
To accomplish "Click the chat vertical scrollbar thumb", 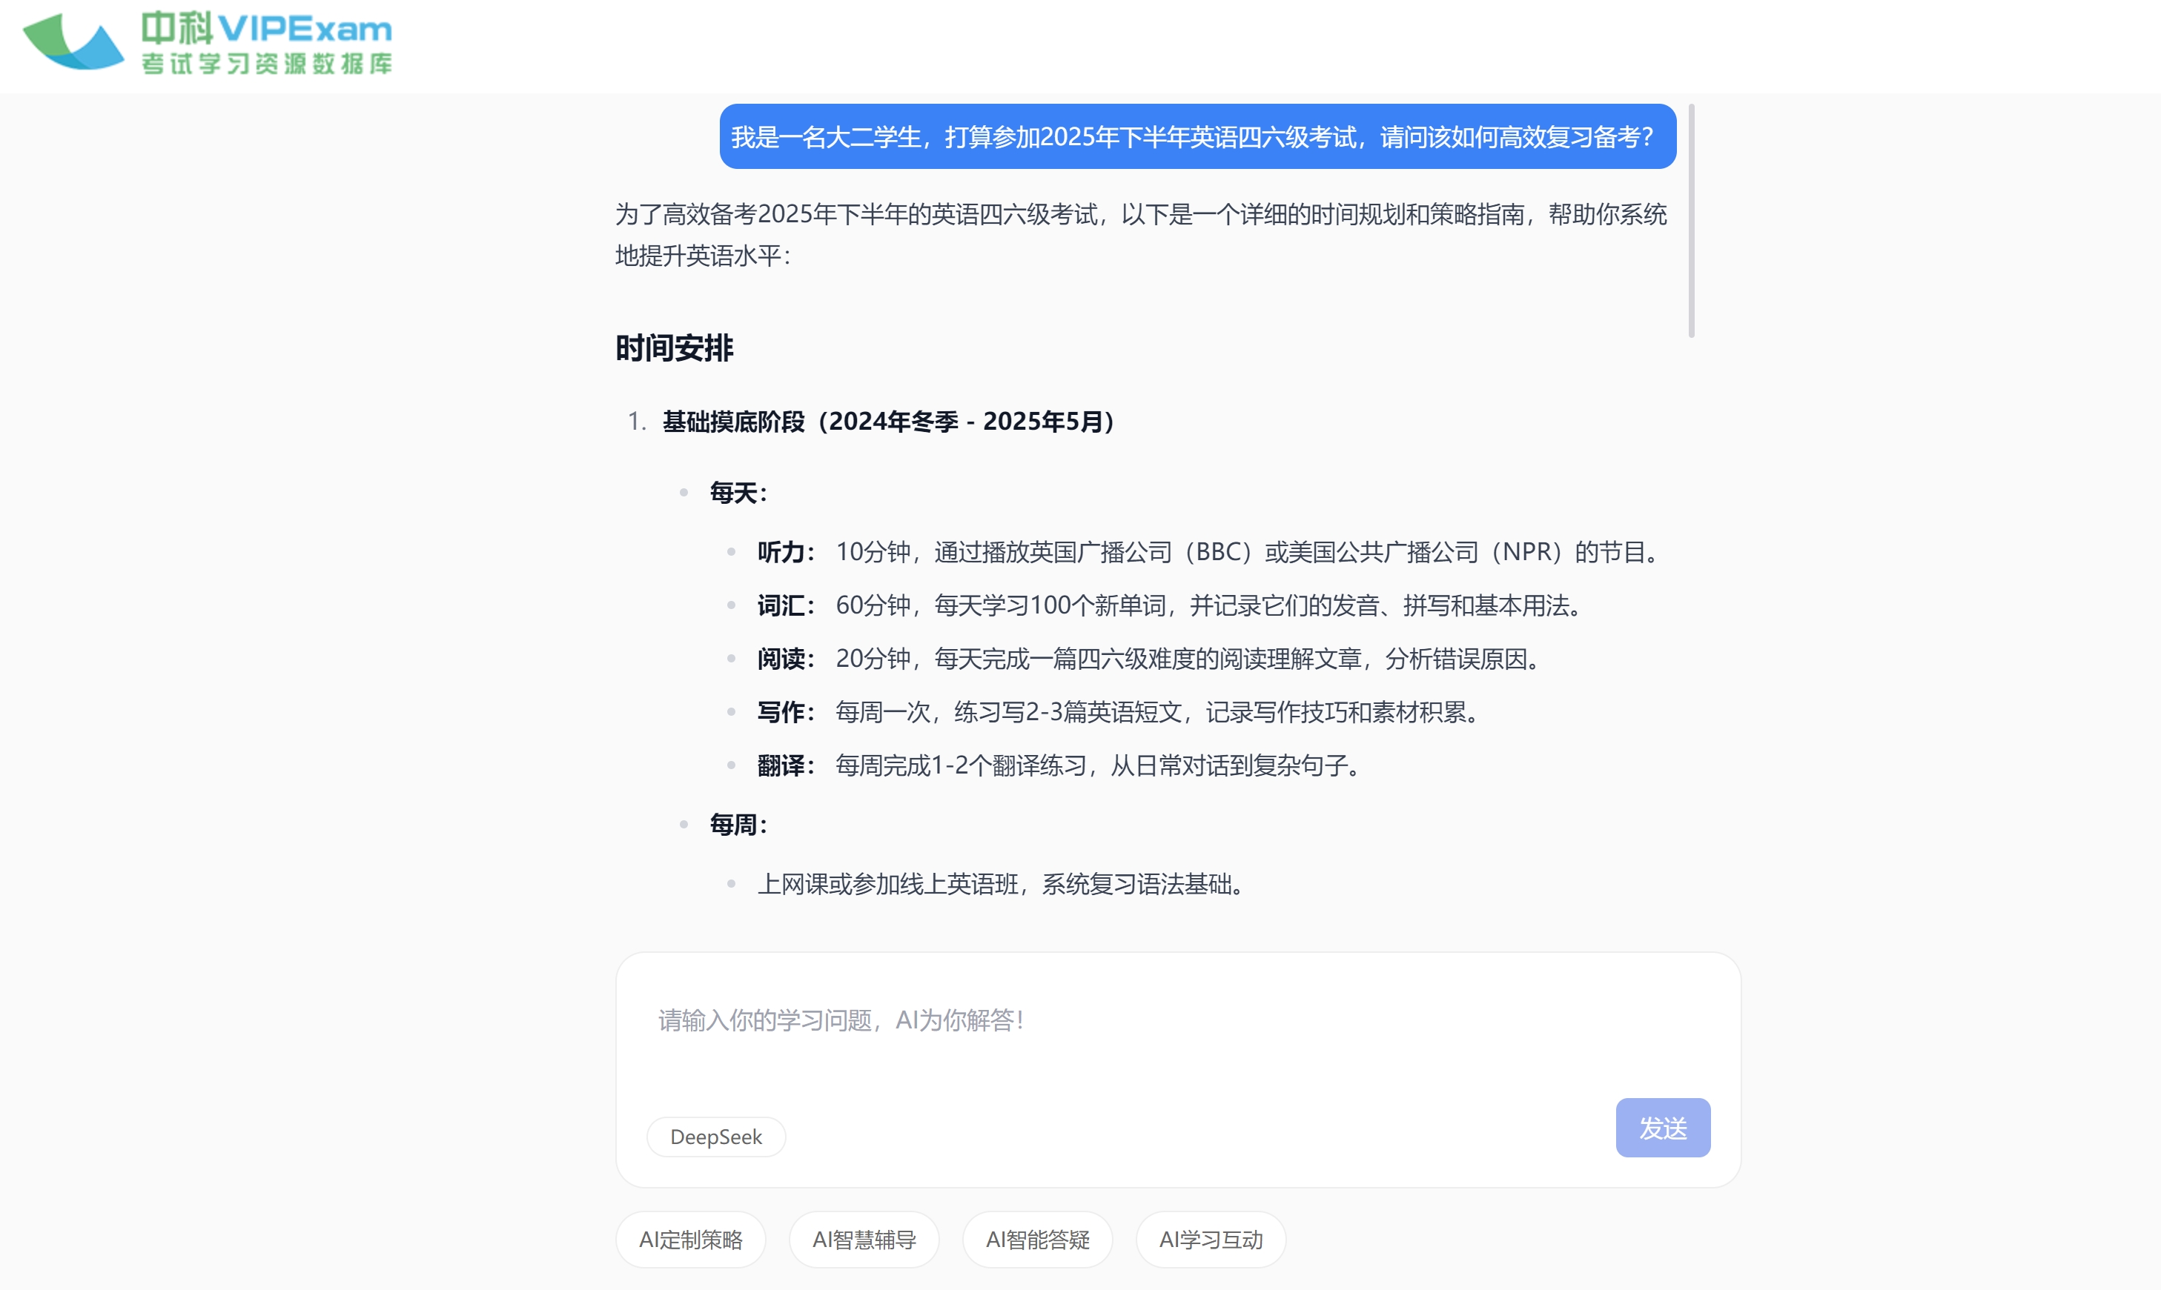I will click(1692, 220).
